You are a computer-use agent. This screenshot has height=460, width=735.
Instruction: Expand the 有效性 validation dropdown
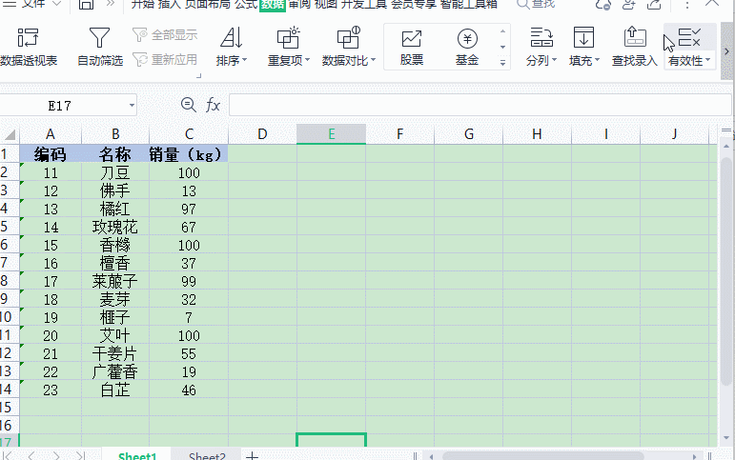pyautogui.click(x=710, y=61)
